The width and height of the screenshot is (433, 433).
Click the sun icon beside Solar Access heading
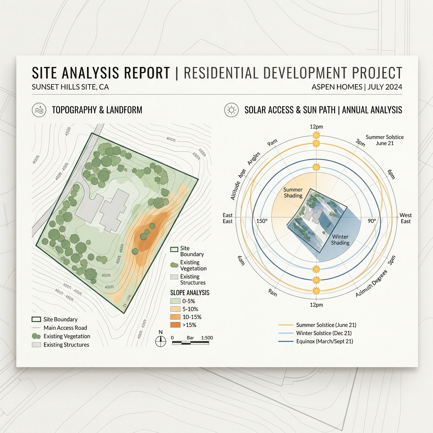click(x=231, y=110)
